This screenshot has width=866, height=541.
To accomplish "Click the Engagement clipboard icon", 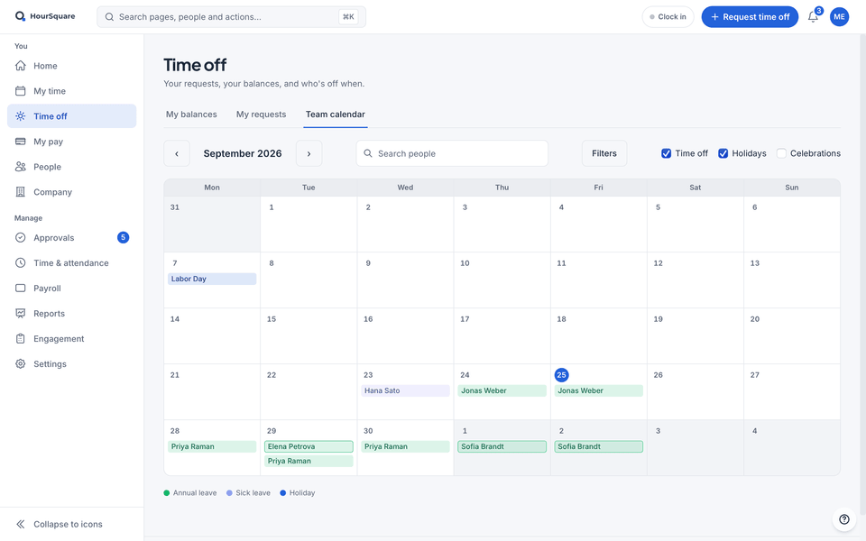I will pyautogui.click(x=21, y=339).
